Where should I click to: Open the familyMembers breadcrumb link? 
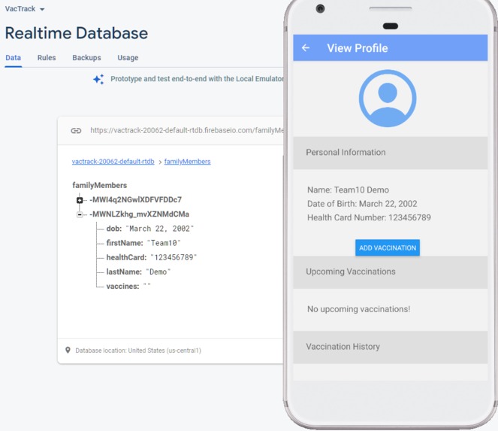[x=187, y=162]
